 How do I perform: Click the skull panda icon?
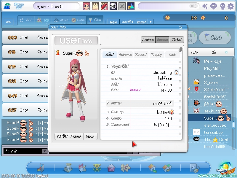click(113, 6)
